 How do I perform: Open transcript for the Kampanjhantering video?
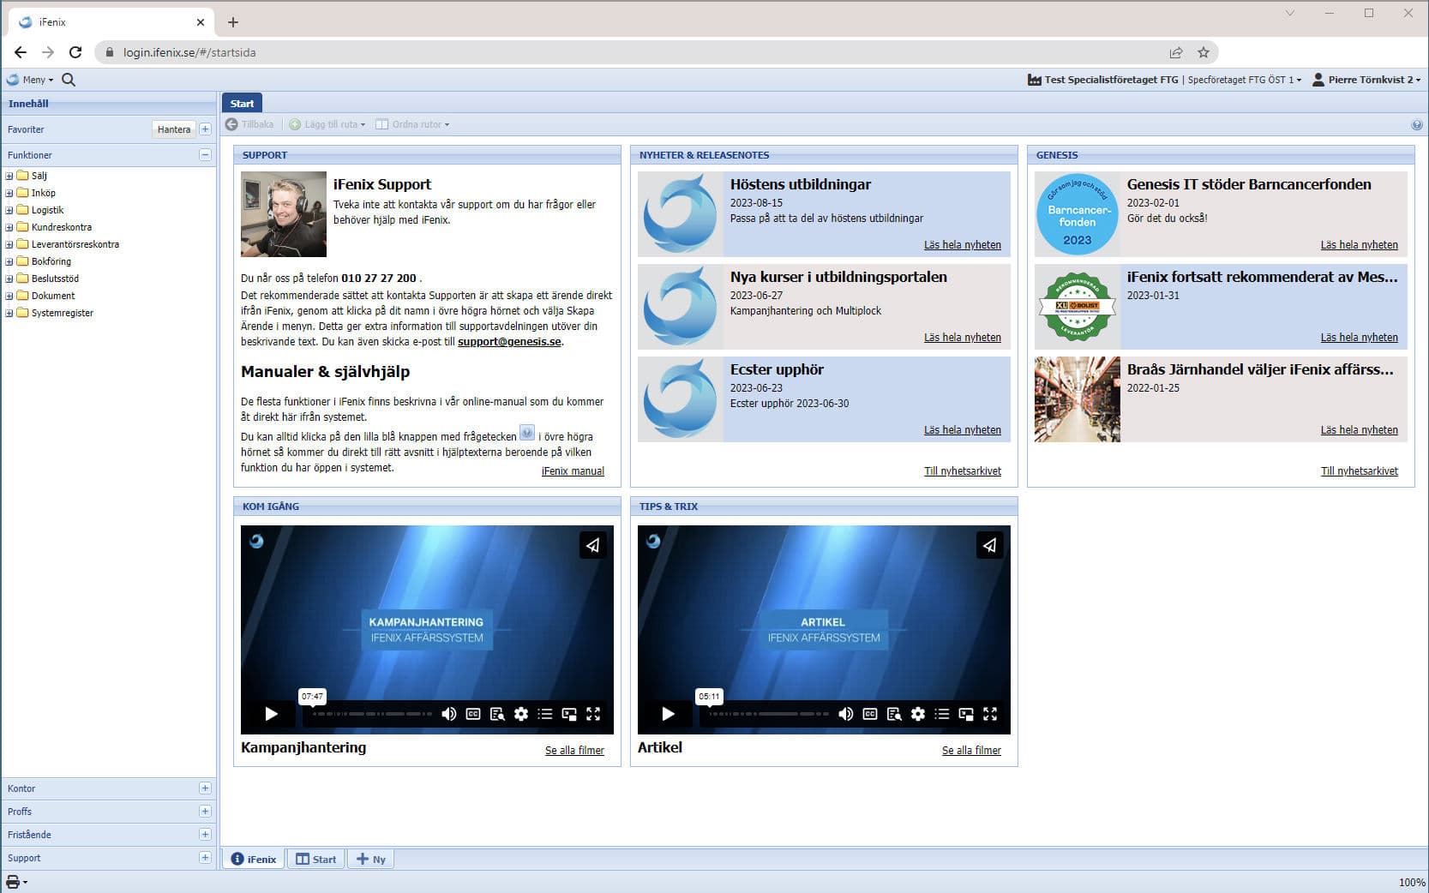497,714
